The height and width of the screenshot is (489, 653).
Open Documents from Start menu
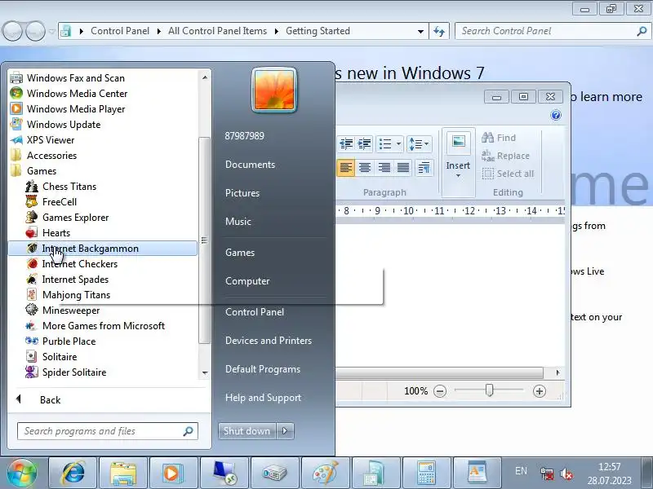click(x=250, y=165)
